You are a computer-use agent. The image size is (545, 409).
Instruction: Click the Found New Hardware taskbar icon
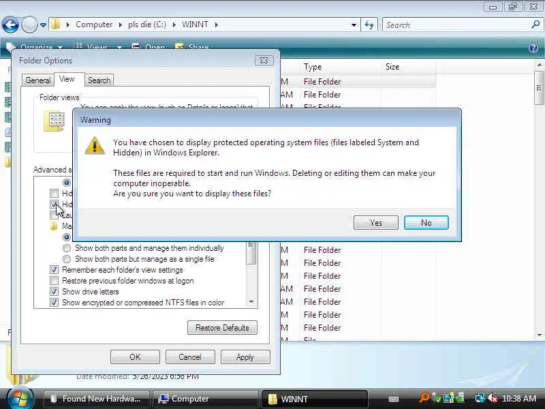[53, 399]
